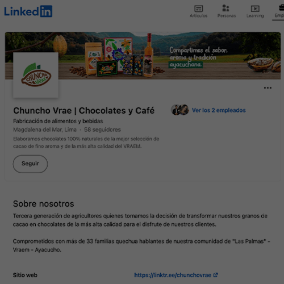Click the LinkedIn logo
Image resolution: width=284 pixels, height=284 pixels.
click(28, 11)
